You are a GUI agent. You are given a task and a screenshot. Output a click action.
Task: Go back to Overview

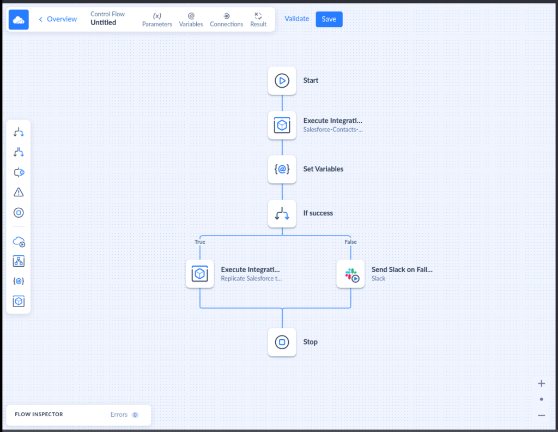[62, 19]
